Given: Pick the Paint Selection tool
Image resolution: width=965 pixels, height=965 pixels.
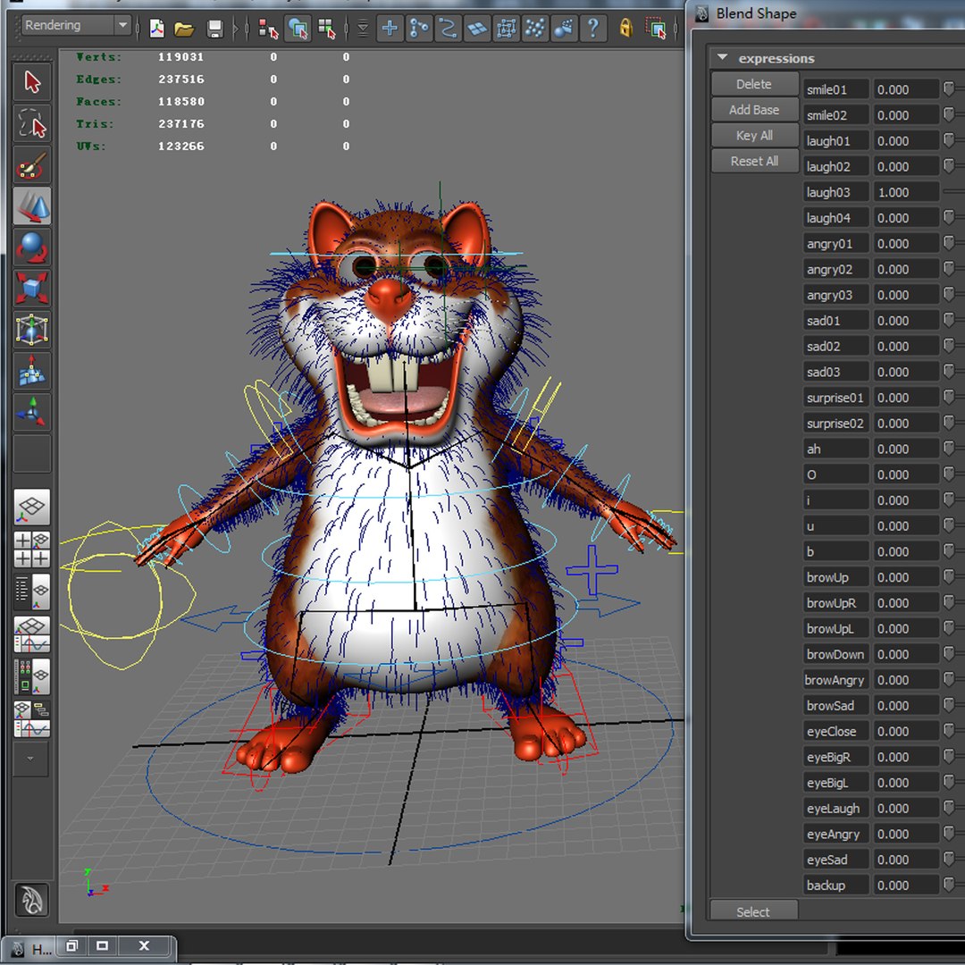Looking at the screenshot, I should (x=32, y=164).
